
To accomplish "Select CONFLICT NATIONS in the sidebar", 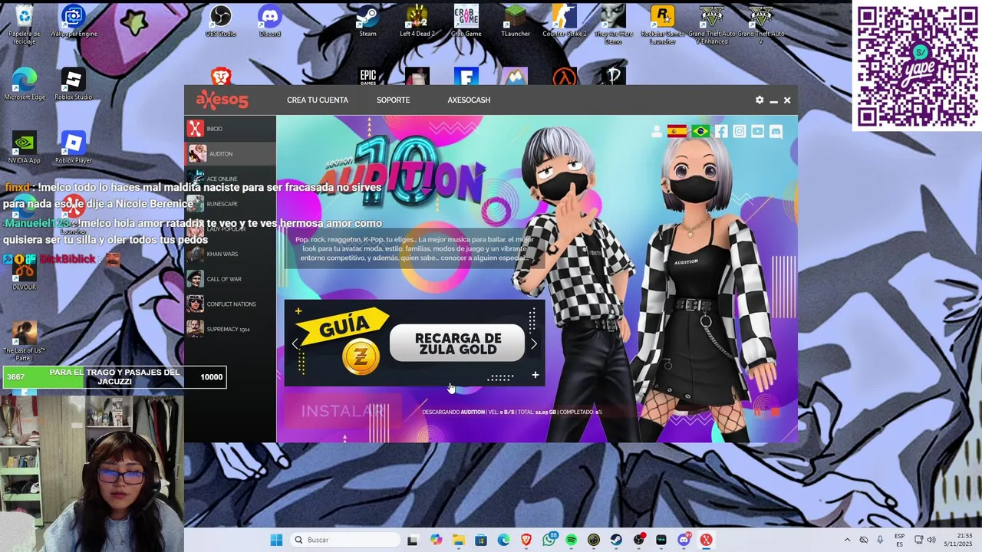I will (230, 304).
